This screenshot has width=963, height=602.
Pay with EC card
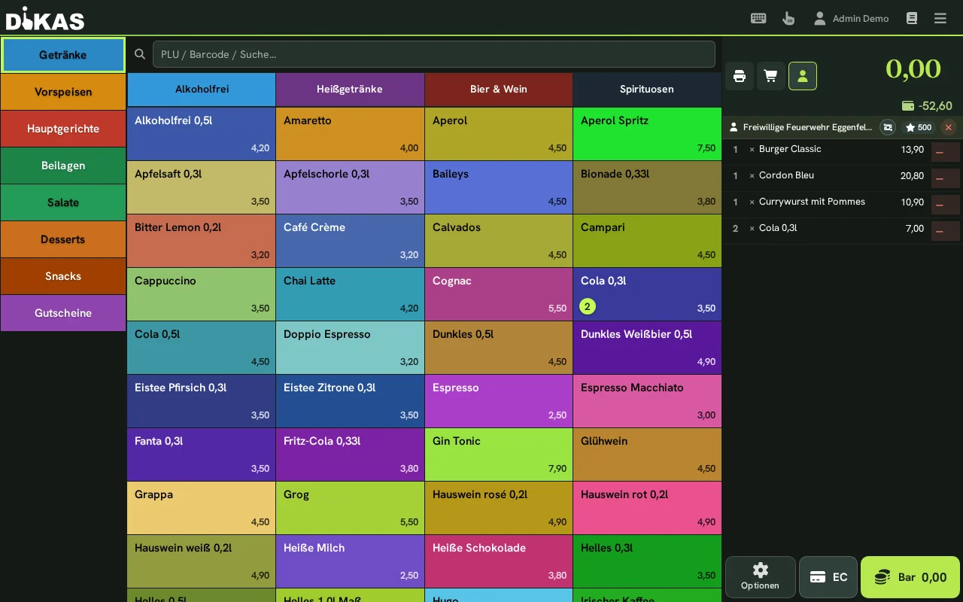(828, 577)
